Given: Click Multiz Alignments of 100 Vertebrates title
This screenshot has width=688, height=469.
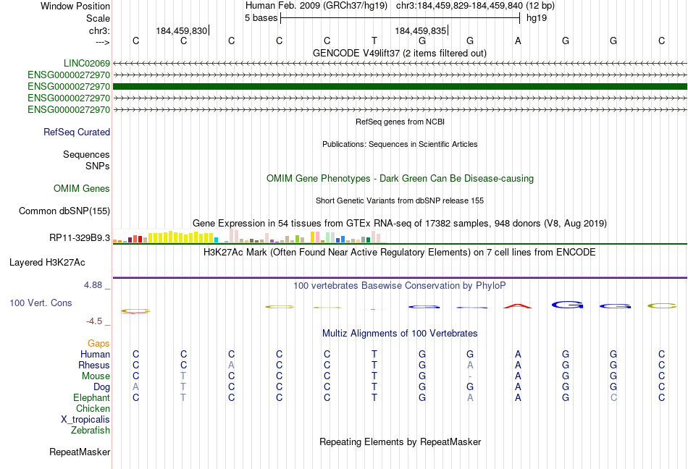Looking at the screenshot, I should point(400,333).
